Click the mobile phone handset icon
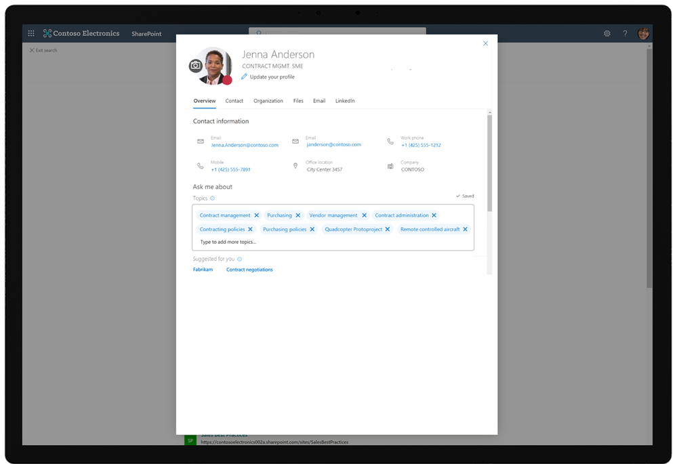 coord(201,166)
